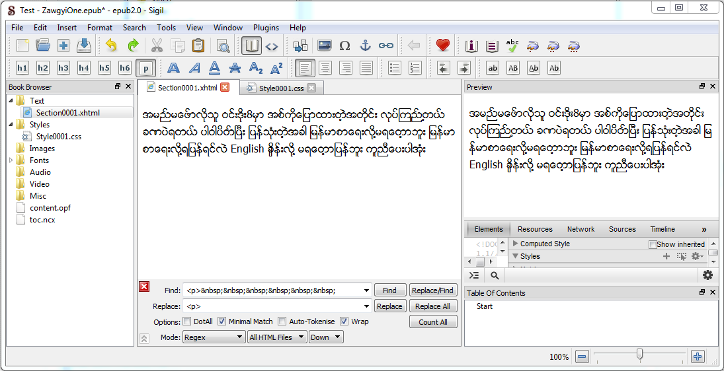724x371 pixels.
Task: Toggle align left button
Action: click(x=304, y=68)
